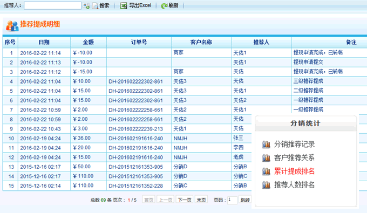
Task: Click amount ¥50.00 in row 13
Action: point(81,167)
